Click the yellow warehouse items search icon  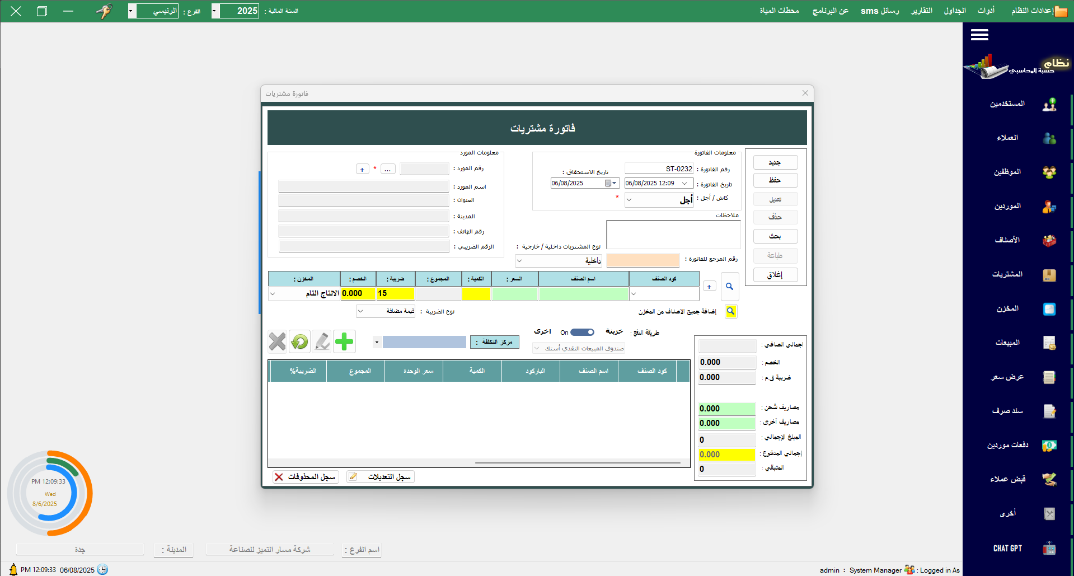point(730,312)
